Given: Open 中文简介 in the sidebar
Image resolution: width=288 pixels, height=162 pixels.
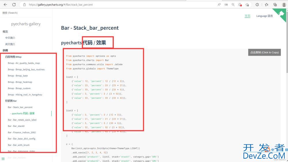Looking at the screenshot, I should pyautogui.click(x=10, y=38).
